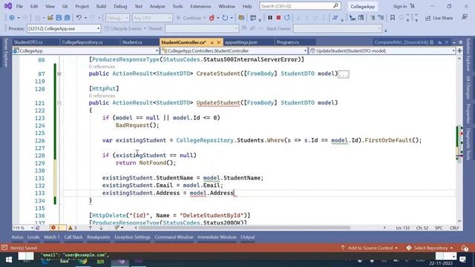The width and height of the screenshot is (475, 267).
Task: Go to previous issue with up arrow
Action: pos(91,228)
